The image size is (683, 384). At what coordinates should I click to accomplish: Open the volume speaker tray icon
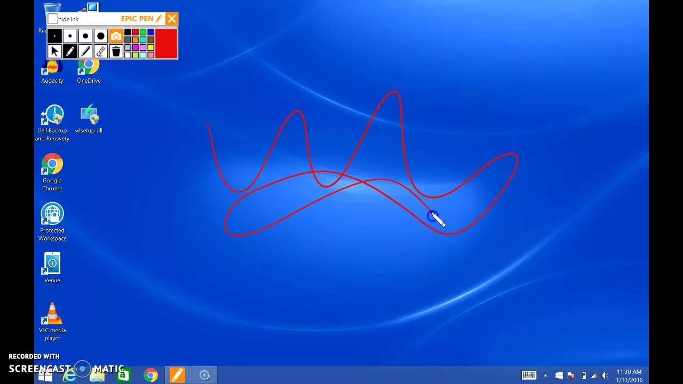click(605, 375)
